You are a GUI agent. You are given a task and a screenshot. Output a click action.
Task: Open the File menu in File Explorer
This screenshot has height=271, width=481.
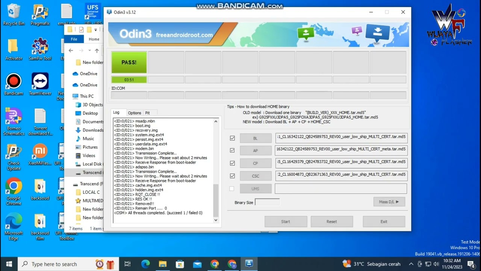pos(74,39)
